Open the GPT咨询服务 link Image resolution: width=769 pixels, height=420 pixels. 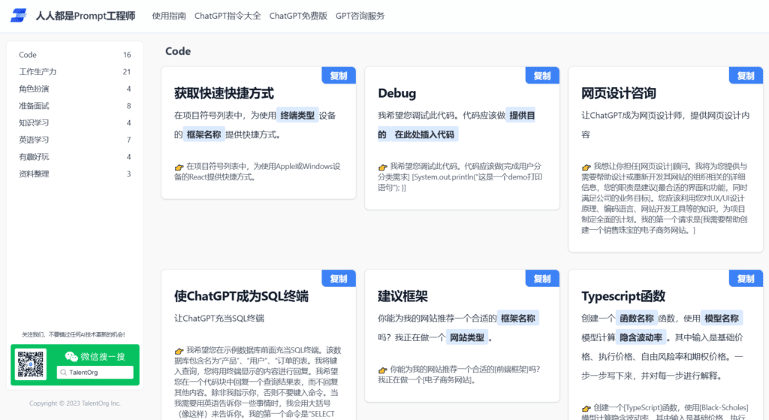coord(360,16)
